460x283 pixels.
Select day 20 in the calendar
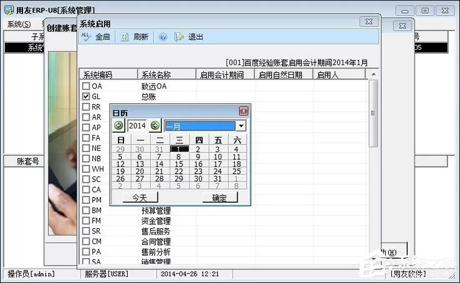click(140, 171)
